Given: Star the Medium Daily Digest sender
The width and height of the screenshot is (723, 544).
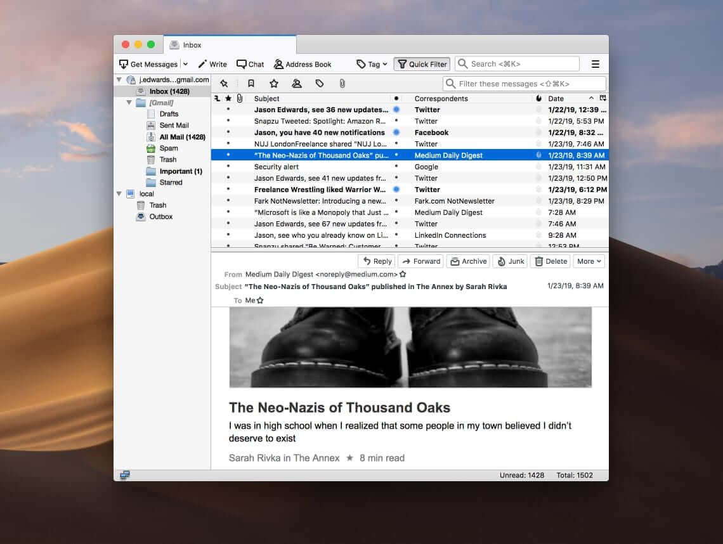Looking at the screenshot, I should click(x=403, y=274).
